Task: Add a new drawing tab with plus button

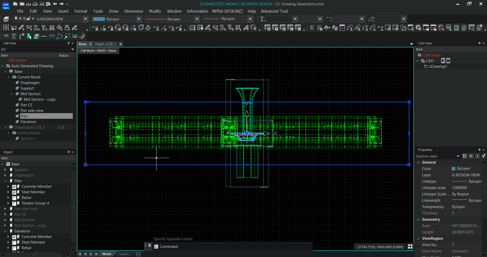Action: coord(121,44)
